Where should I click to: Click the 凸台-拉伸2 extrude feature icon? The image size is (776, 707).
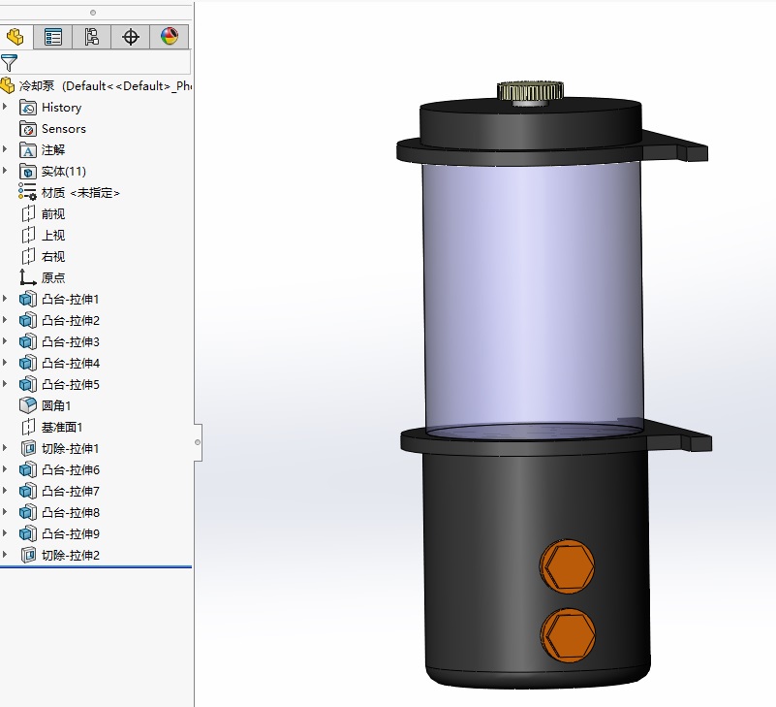tap(28, 320)
